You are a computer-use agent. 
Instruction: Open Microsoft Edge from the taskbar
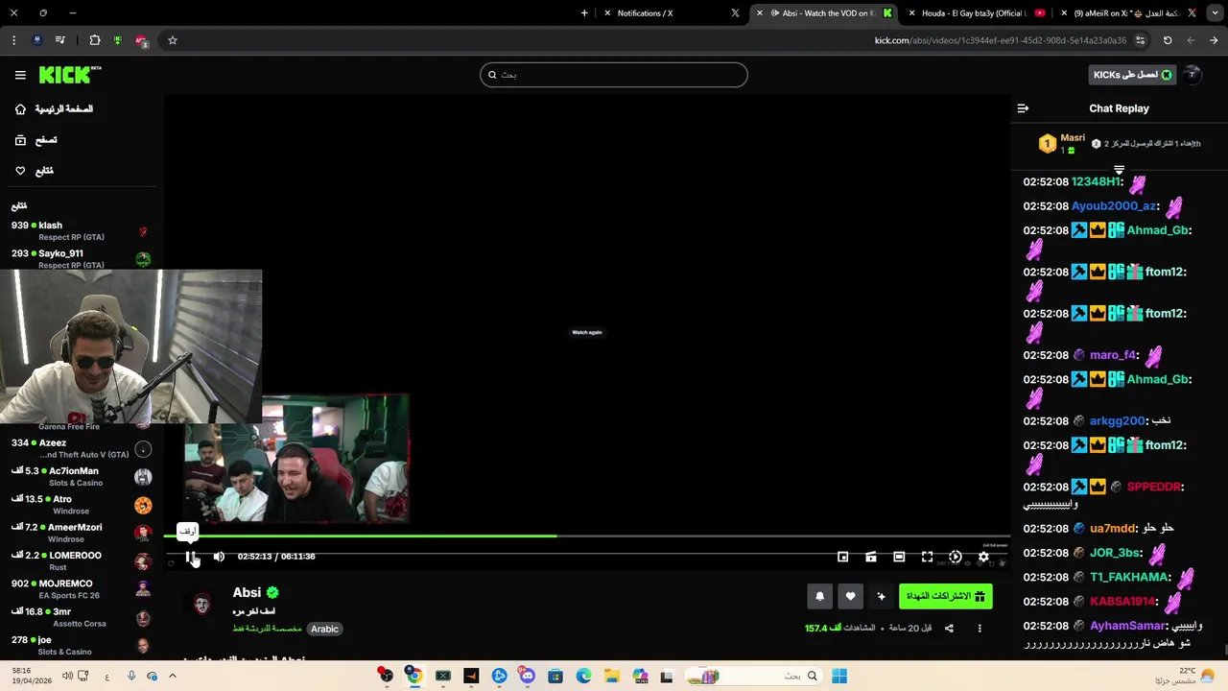(x=583, y=676)
